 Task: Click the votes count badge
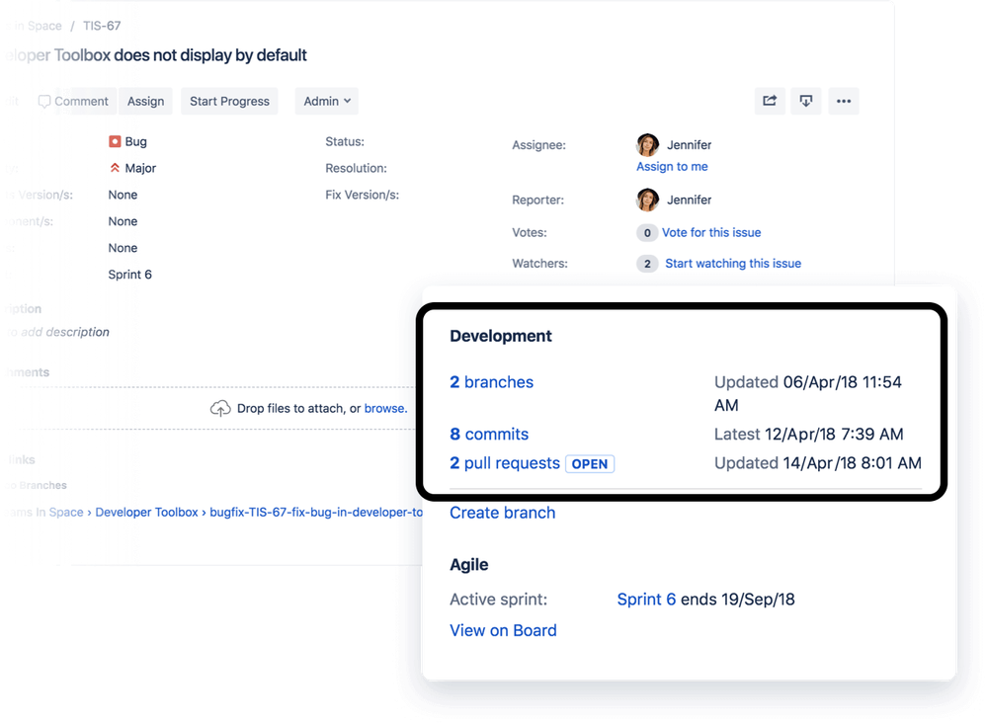click(647, 233)
